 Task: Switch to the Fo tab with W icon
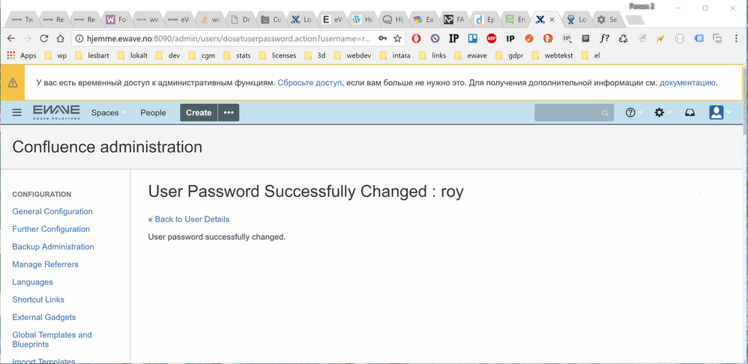pyautogui.click(x=116, y=19)
